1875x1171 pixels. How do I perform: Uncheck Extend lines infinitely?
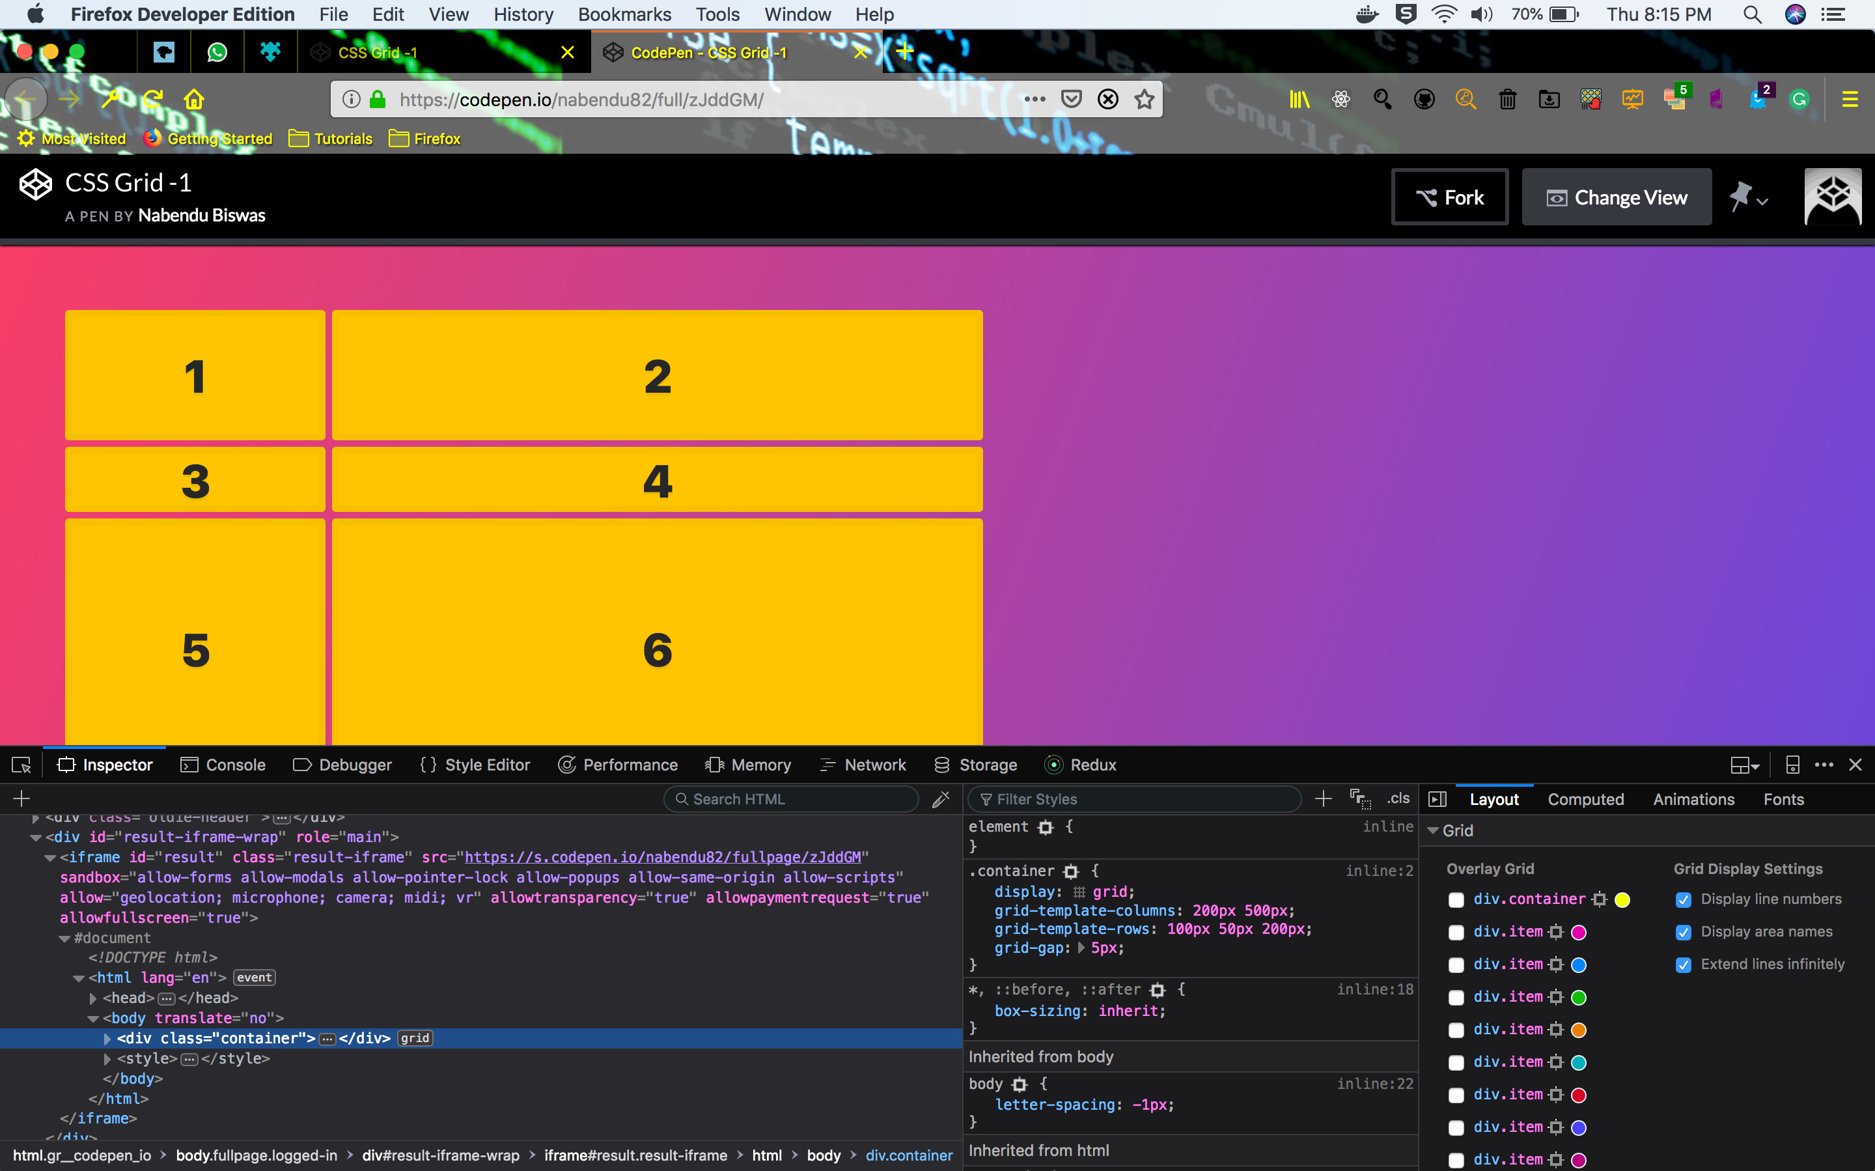(x=1683, y=965)
